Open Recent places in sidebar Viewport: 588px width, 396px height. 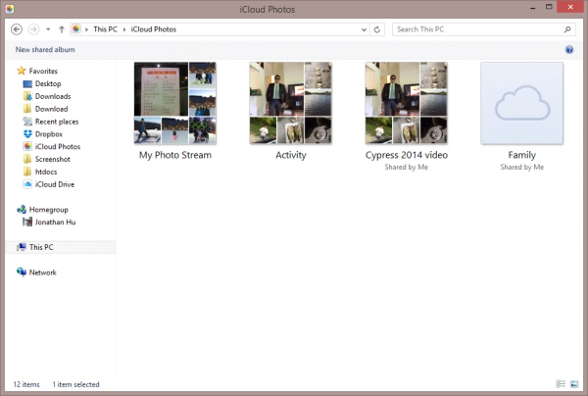coord(57,122)
